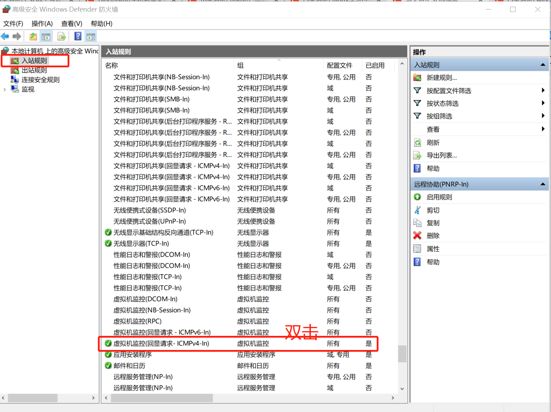Open the 按状态筛选 submenu arrow
Viewport: 551px width, 412px height.
pos(543,103)
